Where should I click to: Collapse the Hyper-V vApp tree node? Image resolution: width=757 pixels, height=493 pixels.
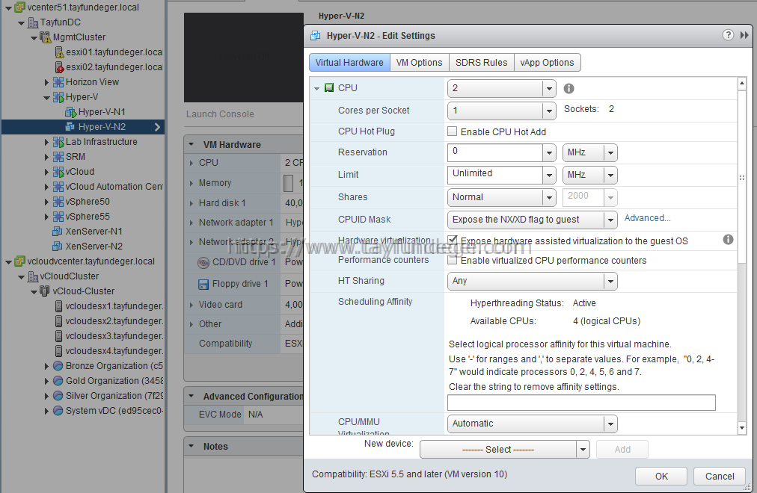point(46,97)
